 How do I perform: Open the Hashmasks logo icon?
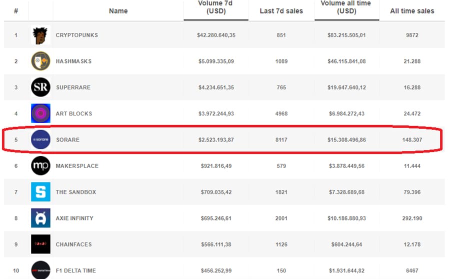click(x=40, y=61)
